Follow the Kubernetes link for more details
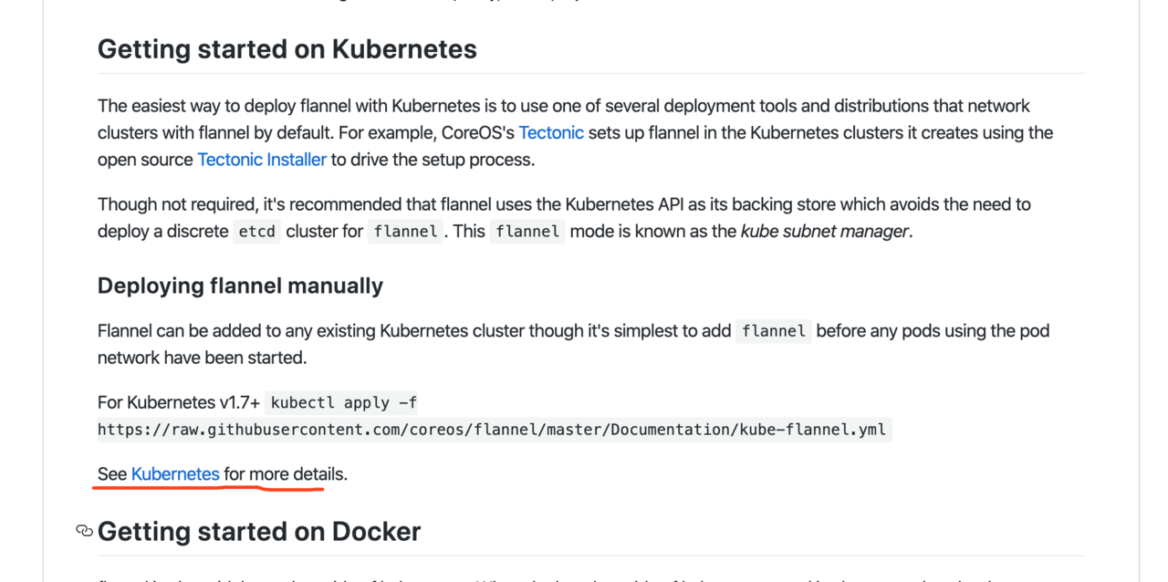The width and height of the screenshot is (1168, 582). pos(175,474)
